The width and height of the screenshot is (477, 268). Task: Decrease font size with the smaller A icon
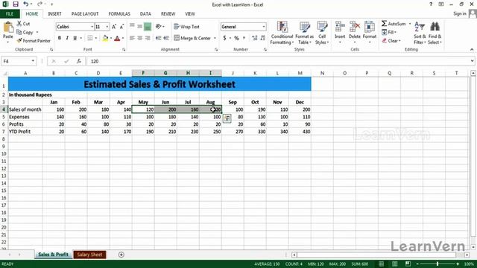[x=121, y=27]
